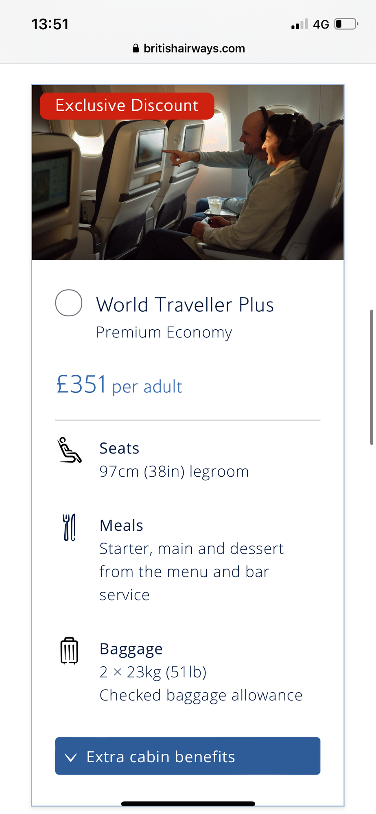The height and width of the screenshot is (814, 376).
Task: Tap the Exclusive Discount red badge
Action: [x=127, y=106]
